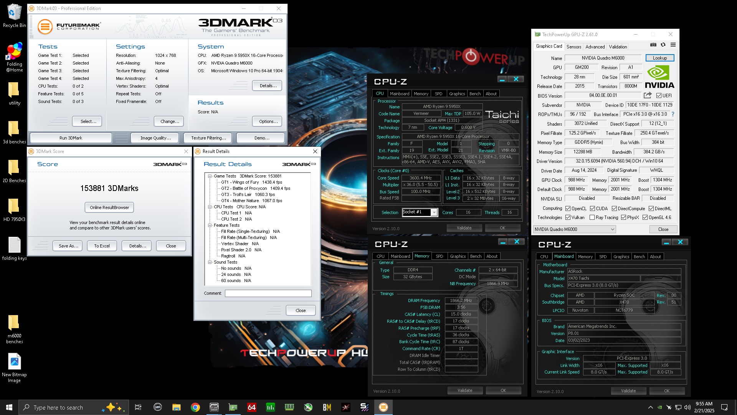
Task: Collapse the Sound Tests tree node
Action: (x=210, y=262)
